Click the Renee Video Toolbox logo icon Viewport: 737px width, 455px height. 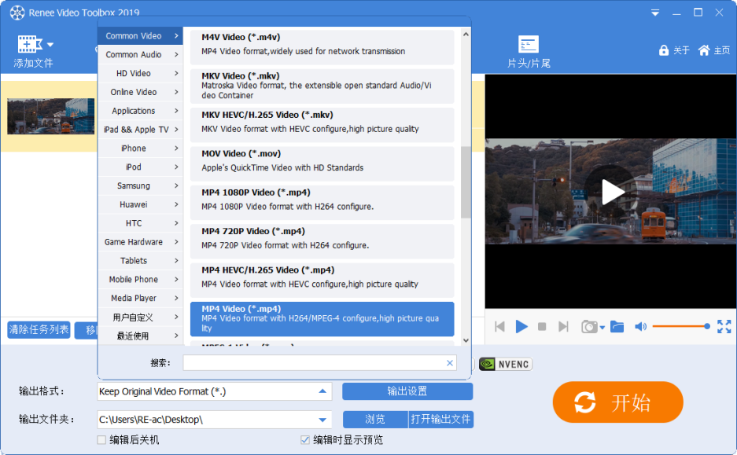tap(17, 13)
